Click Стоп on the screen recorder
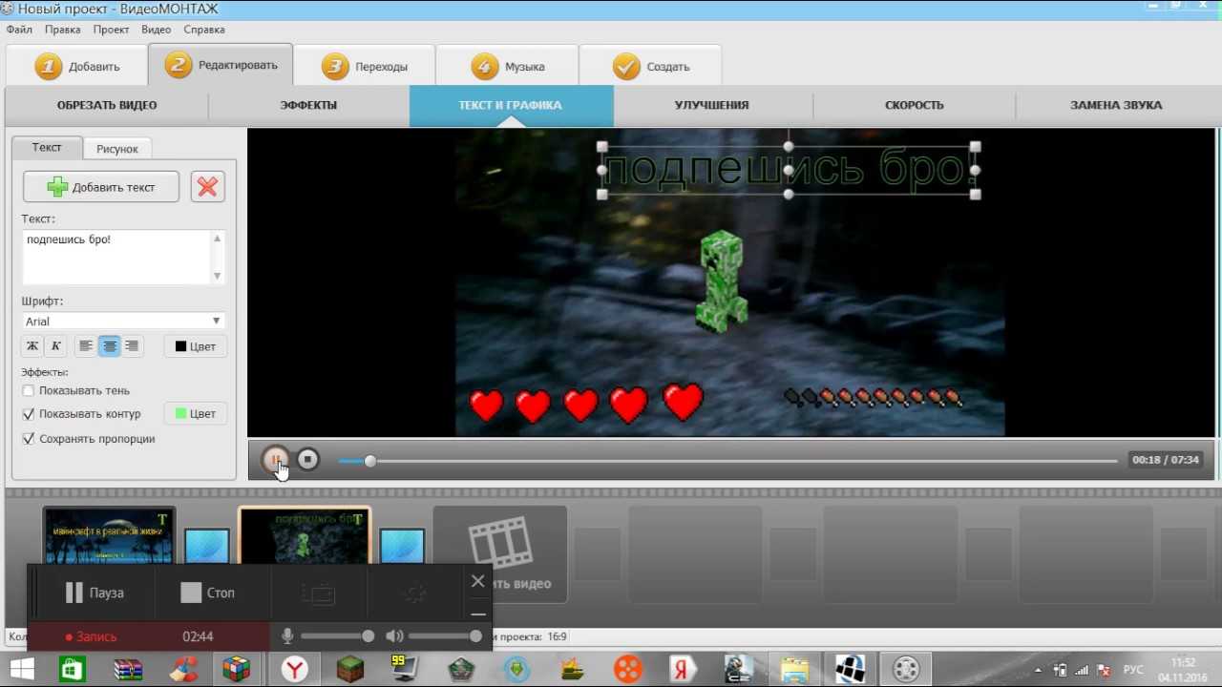Screen dimensions: 1222x687 click(x=207, y=593)
